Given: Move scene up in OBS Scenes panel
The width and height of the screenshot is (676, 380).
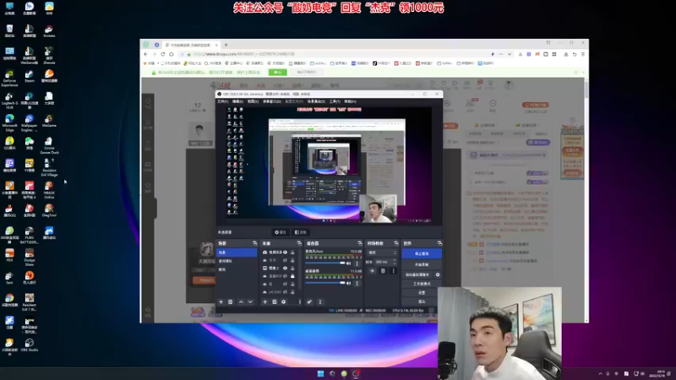Looking at the screenshot, I should 241,302.
